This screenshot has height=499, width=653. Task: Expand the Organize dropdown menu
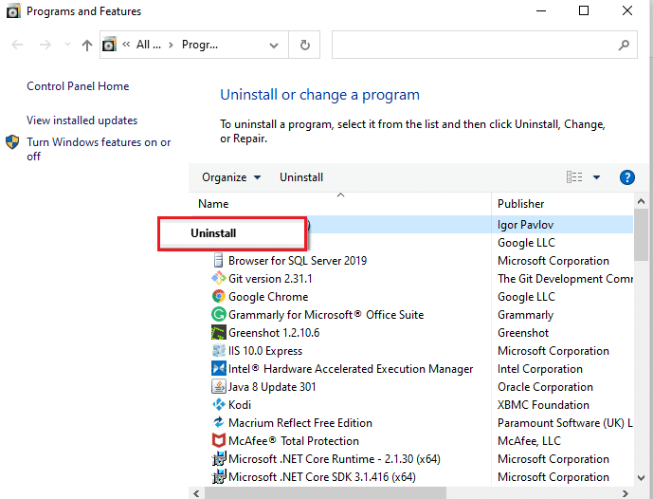tap(230, 177)
